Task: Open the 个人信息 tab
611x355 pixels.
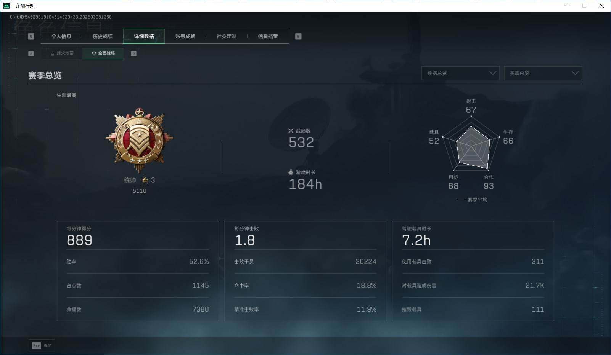Action: (x=61, y=37)
